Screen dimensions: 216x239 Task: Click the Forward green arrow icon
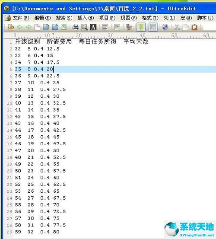[x=29, y=27]
